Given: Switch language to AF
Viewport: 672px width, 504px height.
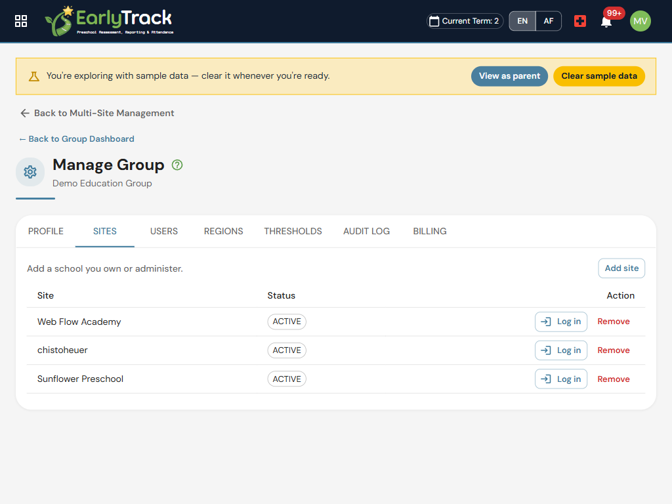Looking at the screenshot, I should click(x=549, y=21).
